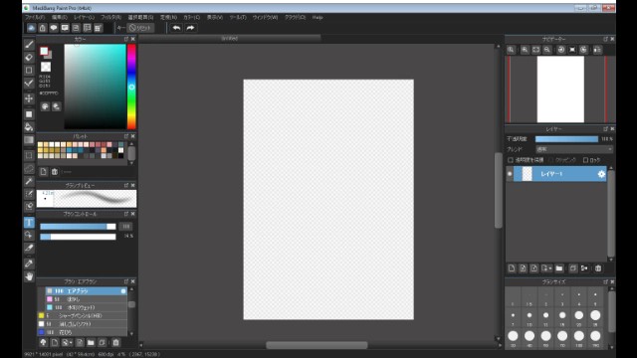The image size is (637, 358).
Task: Undock the カラー panel
Action: pyautogui.click(x=126, y=39)
